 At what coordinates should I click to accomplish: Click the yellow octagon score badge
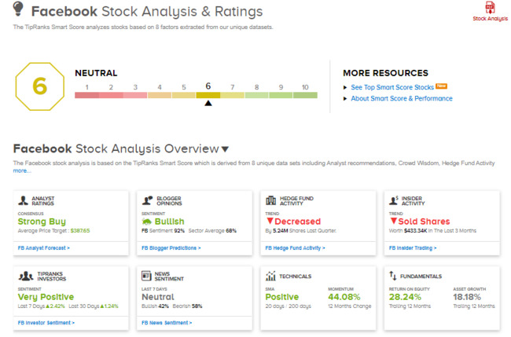click(x=39, y=86)
